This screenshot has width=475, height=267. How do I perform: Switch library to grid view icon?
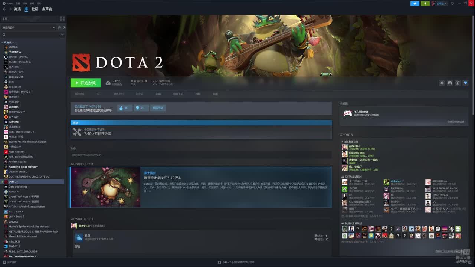click(x=62, y=19)
